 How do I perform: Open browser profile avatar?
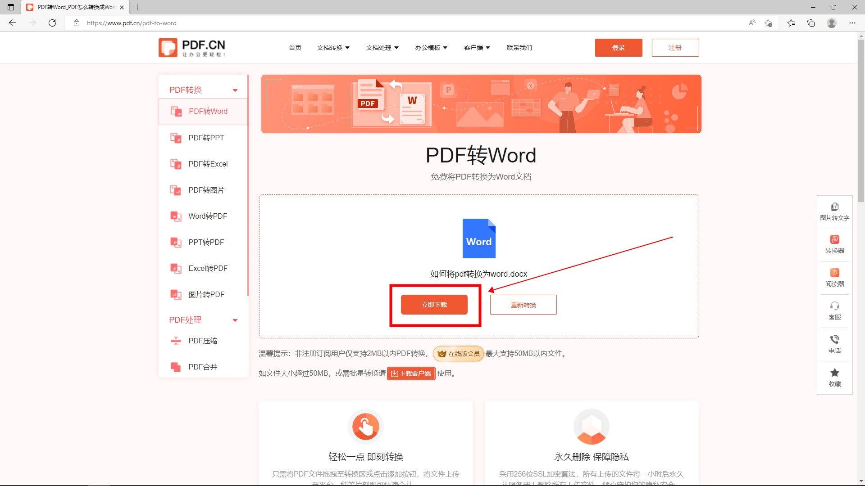[x=832, y=23]
